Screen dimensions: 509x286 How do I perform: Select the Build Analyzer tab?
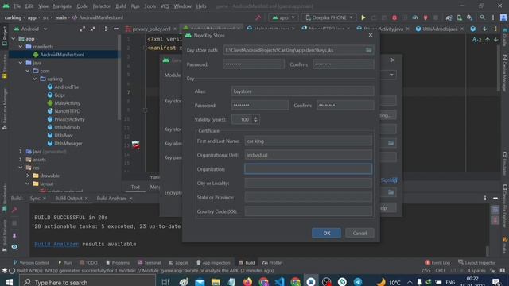point(111,198)
